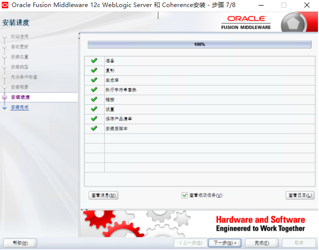Close the installer window

pyautogui.click(x=307, y=5)
